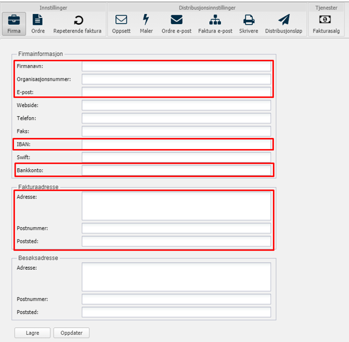This screenshot has width=349, height=342.
Task: Select the IBAN input box
Action: (176, 145)
